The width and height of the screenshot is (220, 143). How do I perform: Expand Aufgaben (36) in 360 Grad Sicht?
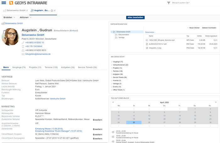point(112,74)
